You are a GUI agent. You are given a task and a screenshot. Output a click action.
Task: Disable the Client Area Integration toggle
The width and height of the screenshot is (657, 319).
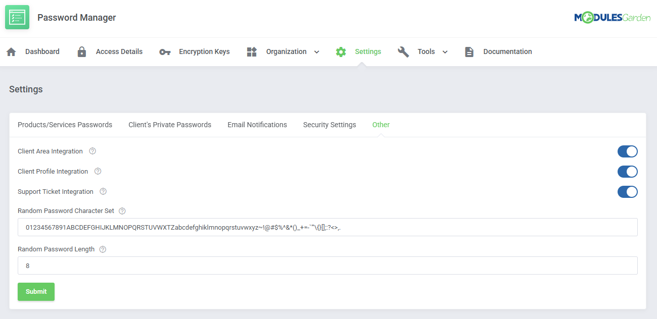click(x=627, y=151)
